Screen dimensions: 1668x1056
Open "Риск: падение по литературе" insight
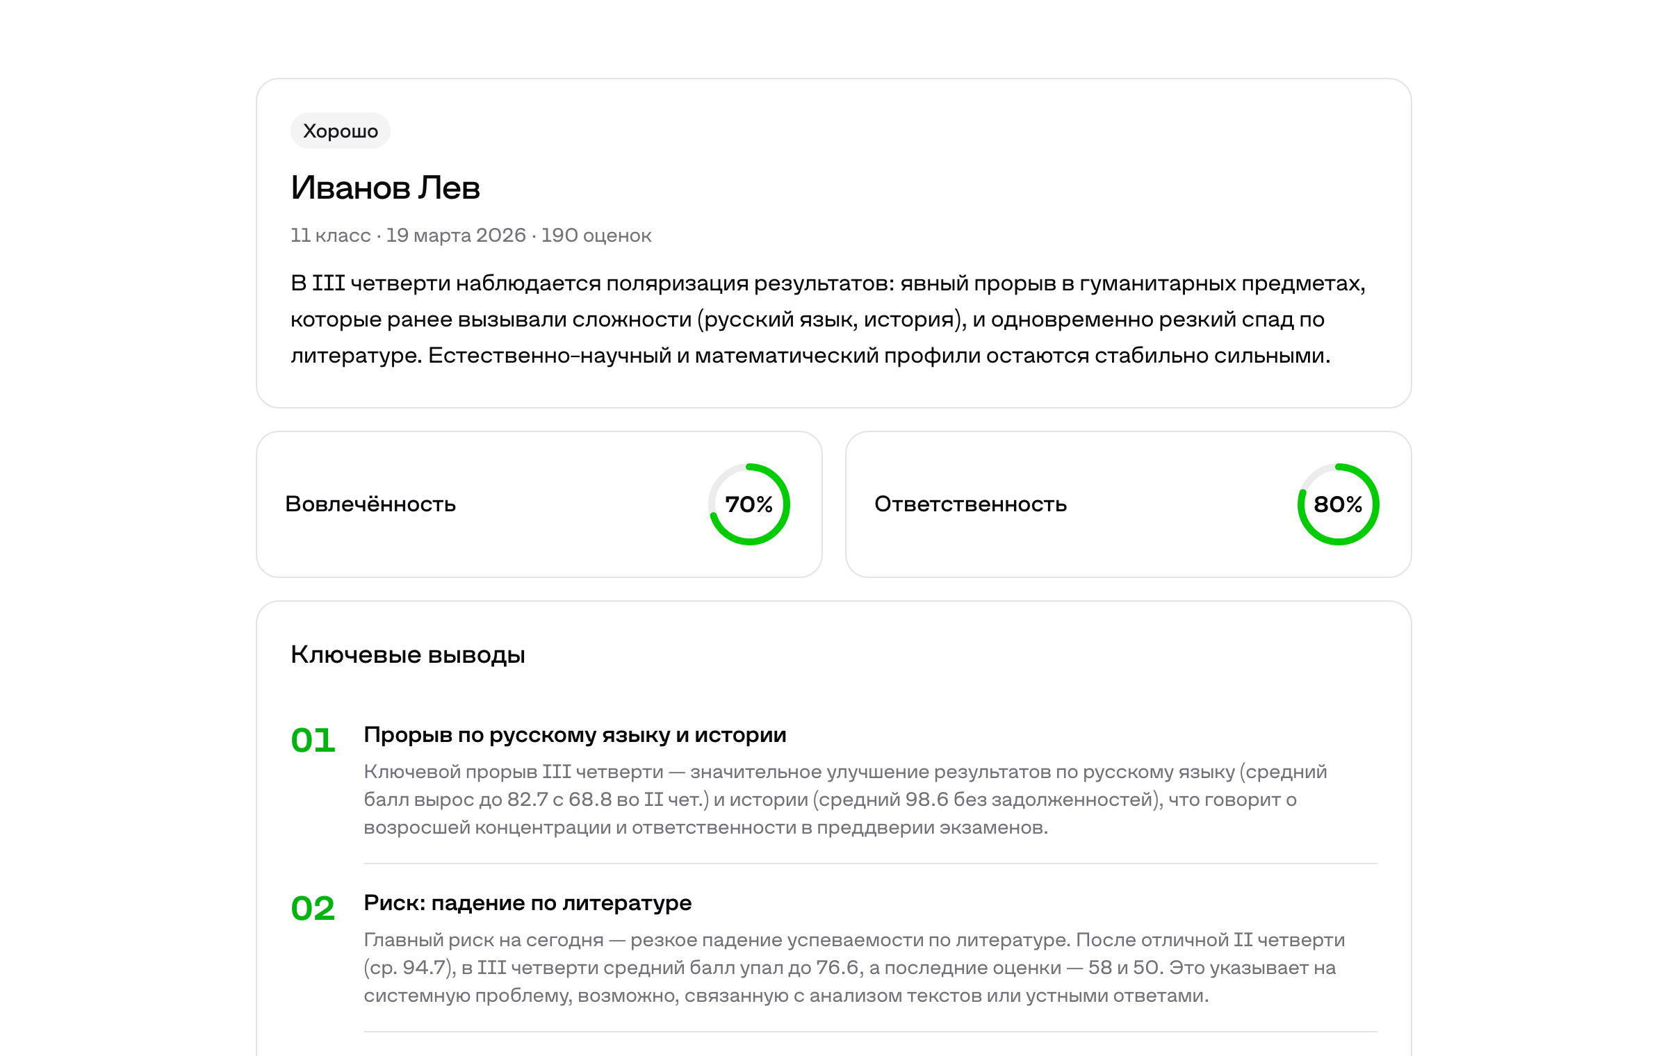[528, 902]
